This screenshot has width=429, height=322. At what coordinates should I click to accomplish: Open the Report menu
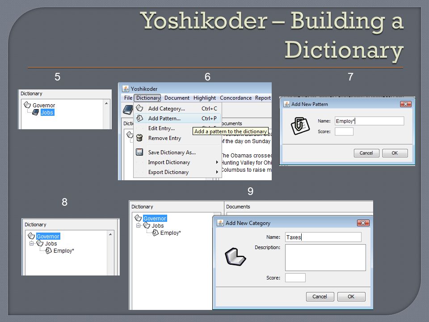pos(263,98)
